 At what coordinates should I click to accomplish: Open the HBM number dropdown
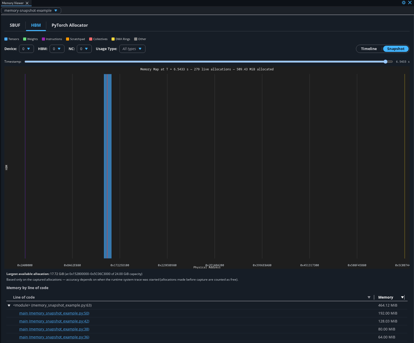click(57, 49)
